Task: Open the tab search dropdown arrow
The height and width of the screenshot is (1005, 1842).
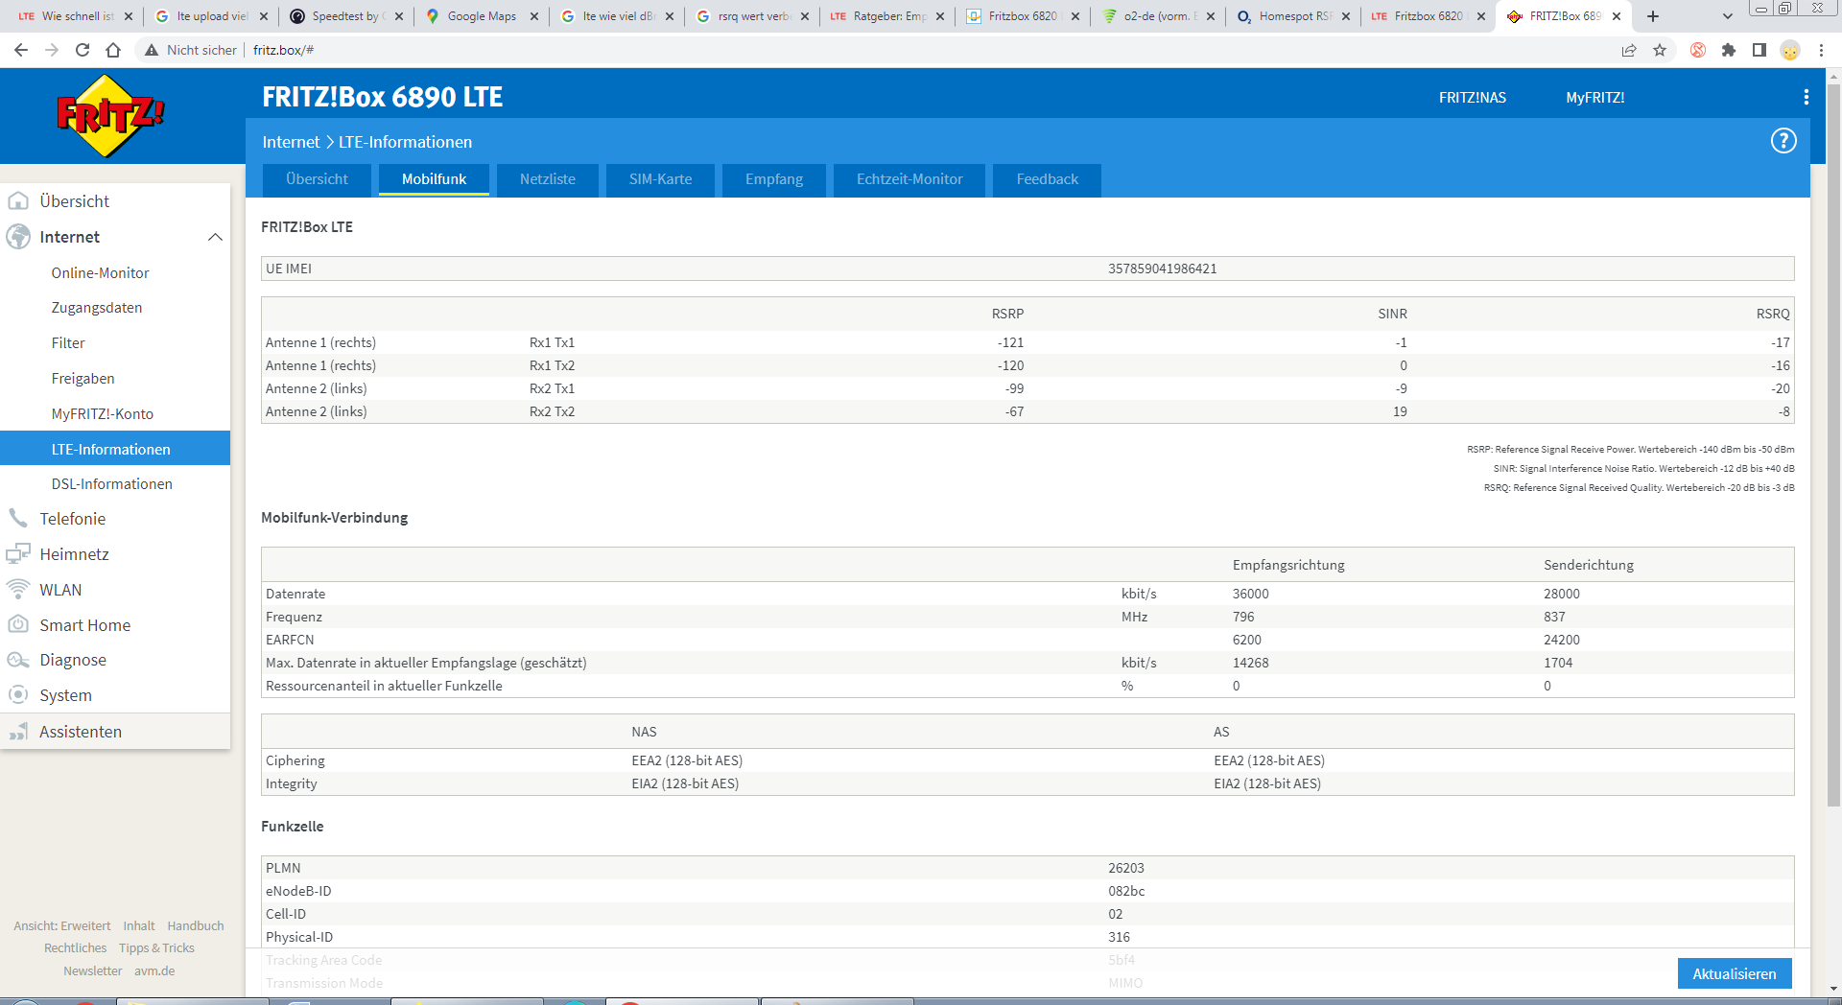Action: click(1727, 16)
